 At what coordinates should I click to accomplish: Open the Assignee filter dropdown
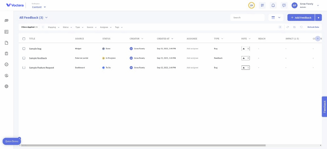[x=106, y=27]
